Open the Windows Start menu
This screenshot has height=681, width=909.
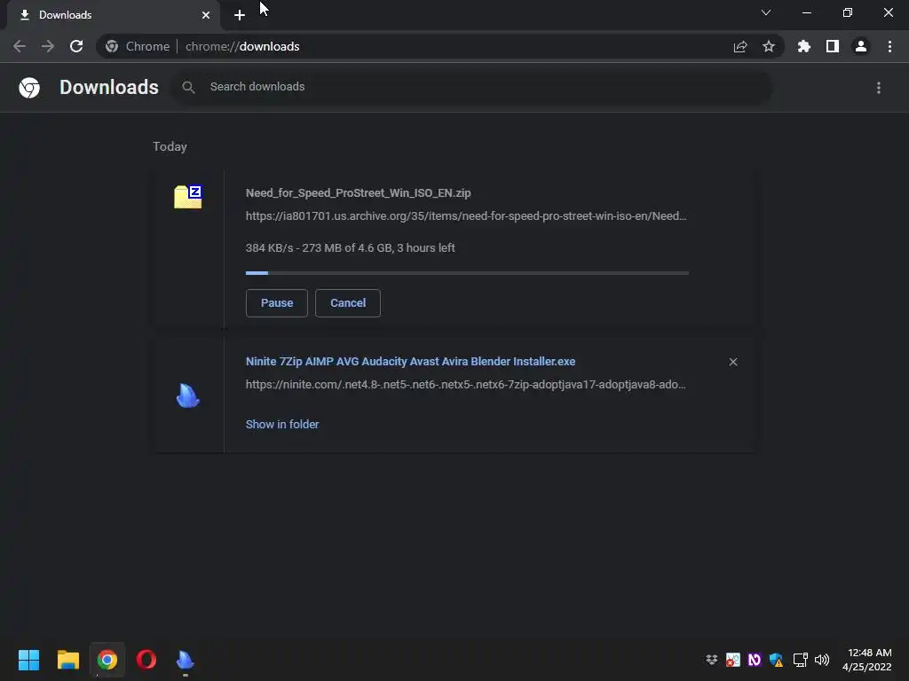(x=28, y=660)
